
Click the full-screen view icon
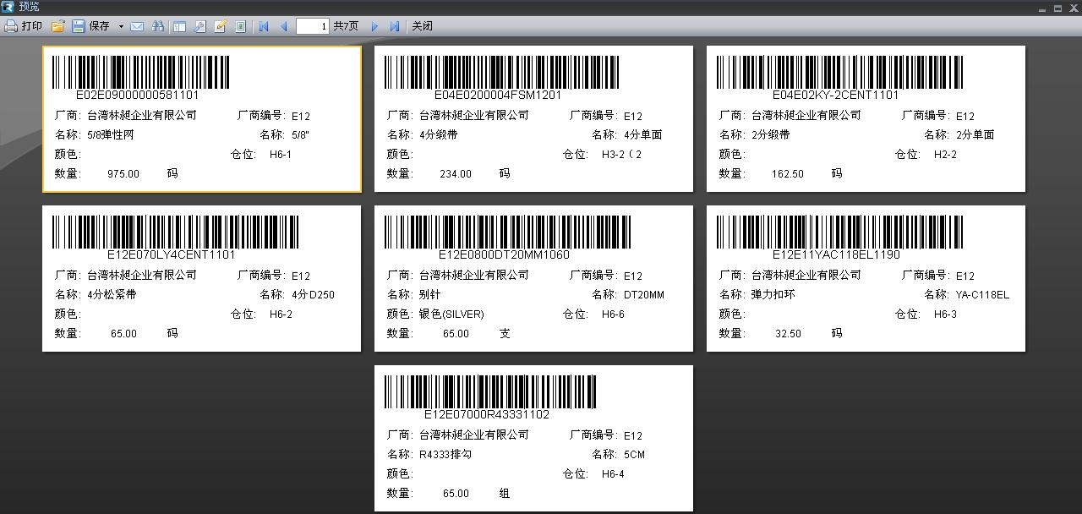point(240,26)
